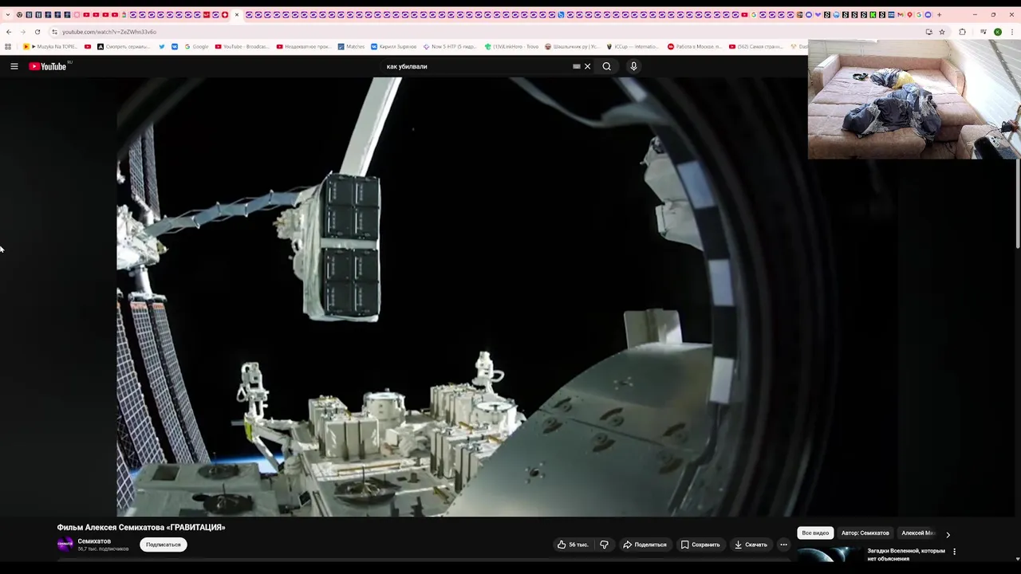Select the 'Алексей Ми...' filter chip
This screenshot has height=574, width=1021.
click(x=917, y=533)
